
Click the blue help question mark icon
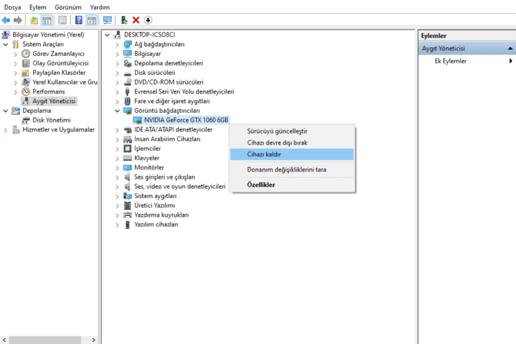79,20
